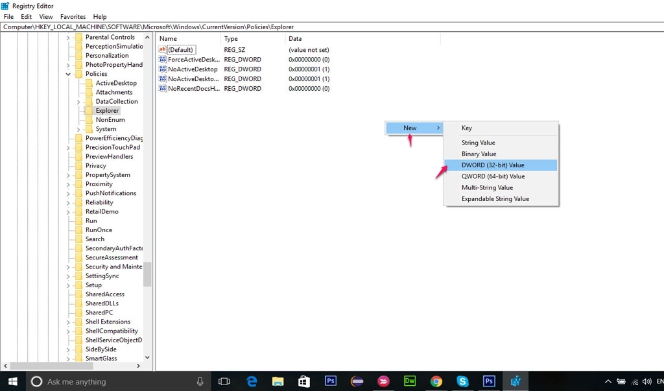The width and height of the screenshot is (664, 391).
Task: Open Dreamweaver from the taskbar
Action: coord(409,381)
